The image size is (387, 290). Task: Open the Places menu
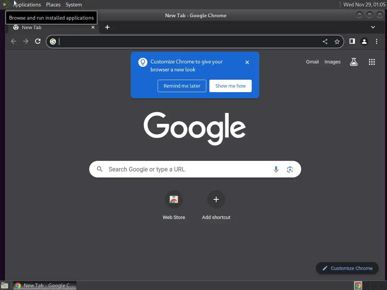53,5
